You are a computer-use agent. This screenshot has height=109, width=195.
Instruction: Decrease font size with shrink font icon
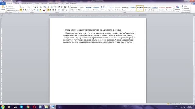[37, 7]
